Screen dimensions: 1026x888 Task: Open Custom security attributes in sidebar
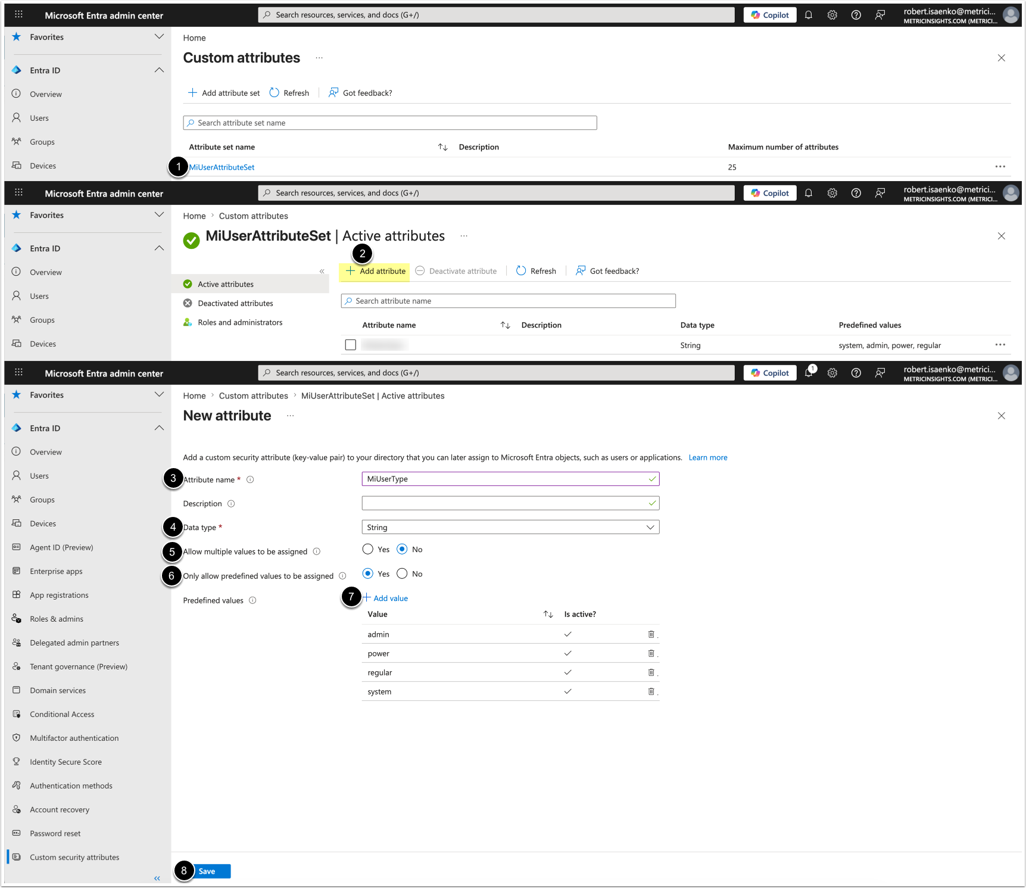click(74, 857)
